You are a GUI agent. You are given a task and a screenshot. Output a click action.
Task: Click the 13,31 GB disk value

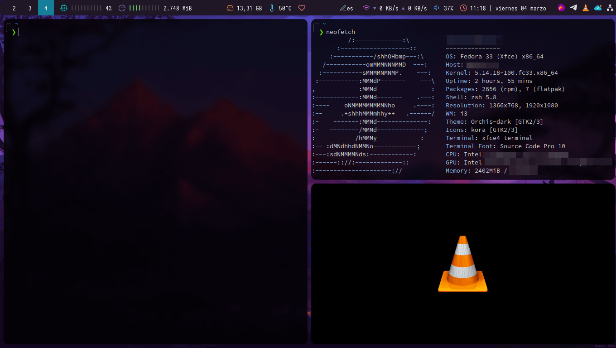click(x=250, y=8)
